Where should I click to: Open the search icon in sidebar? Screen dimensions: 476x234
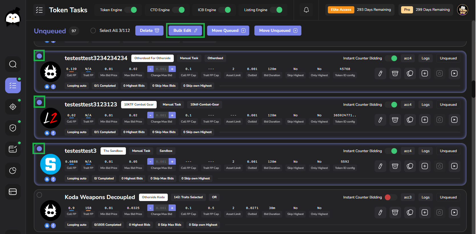pyautogui.click(x=13, y=64)
